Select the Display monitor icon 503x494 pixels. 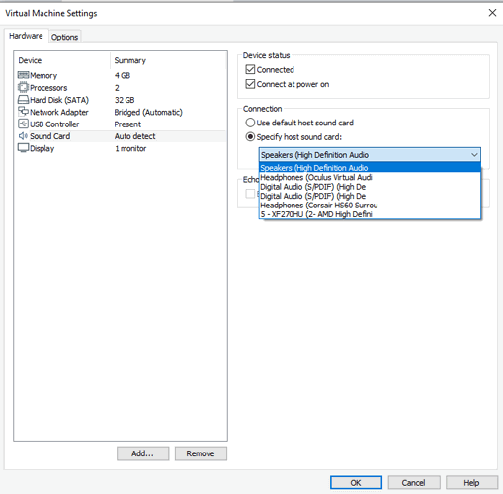(23, 148)
